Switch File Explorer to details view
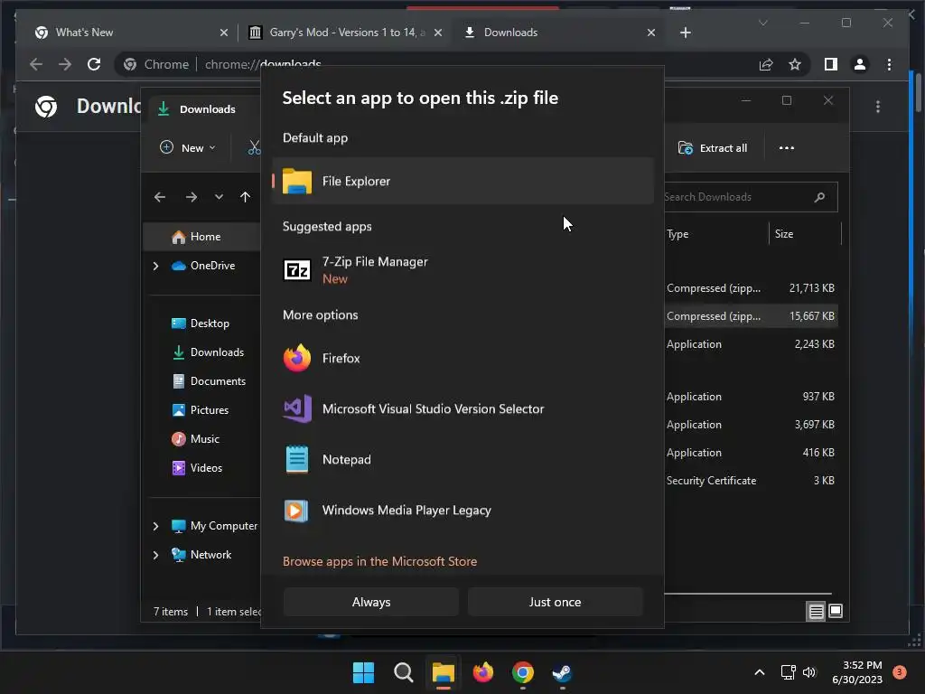Viewport: 925px width, 694px height. click(x=816, y=612)
